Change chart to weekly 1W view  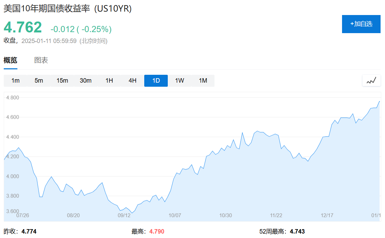(179, 81)
